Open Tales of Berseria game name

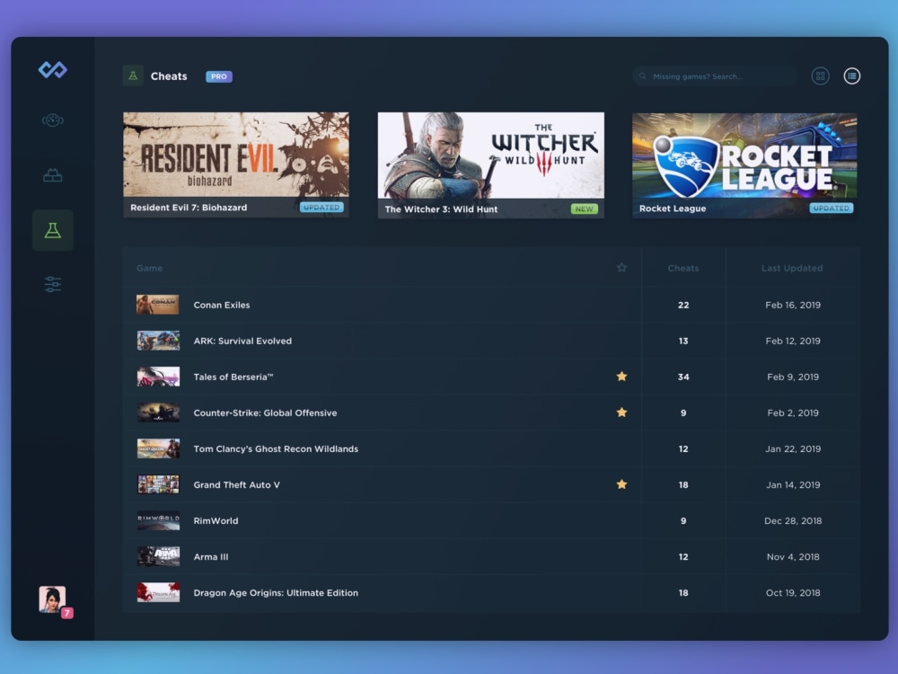pyautogui.click(x=233, y=377)
